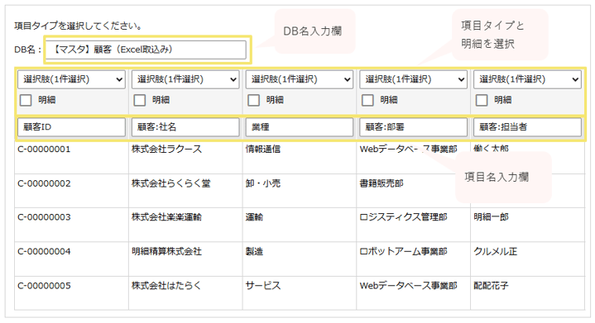The height and width of the screenshot is (323, 595).
Task: Open the item type dropdown above 顧客:担当者
Action: click(527, 79)
